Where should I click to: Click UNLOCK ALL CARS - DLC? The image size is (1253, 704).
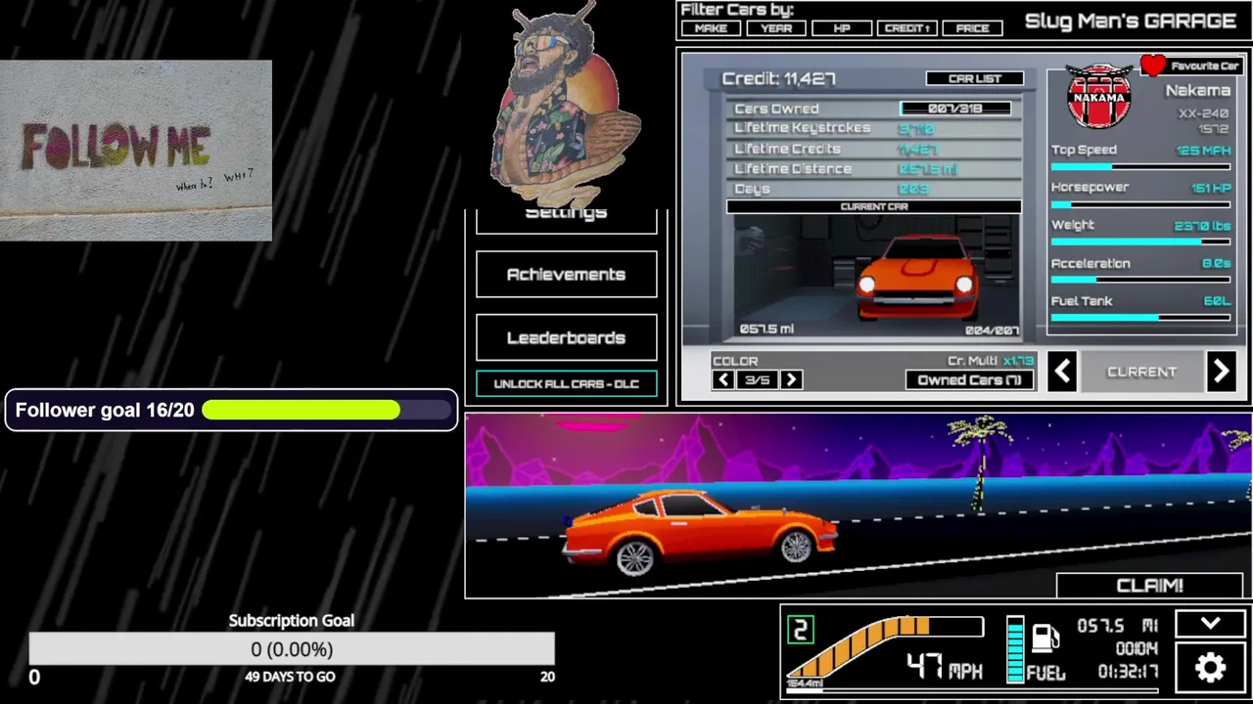click(x=566, y=383)
